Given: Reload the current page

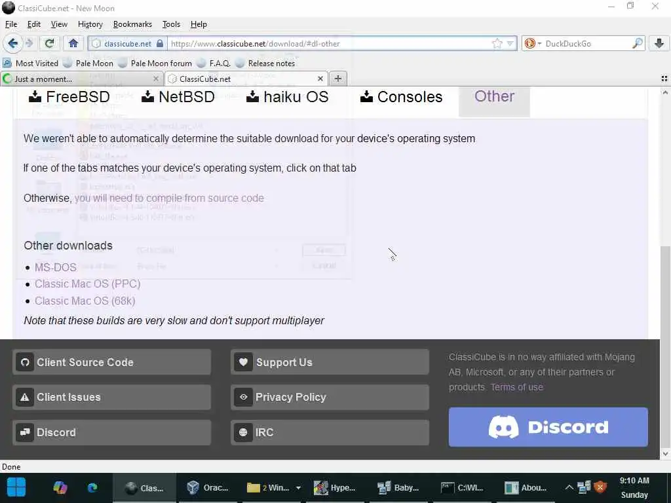Looking at the screenshot, I should [x=50, y=43].
